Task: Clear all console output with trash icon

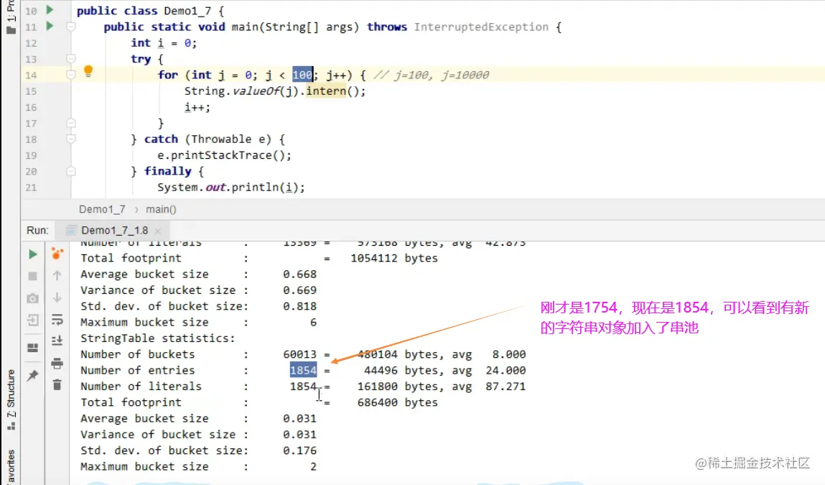Action: click(57, 385)
